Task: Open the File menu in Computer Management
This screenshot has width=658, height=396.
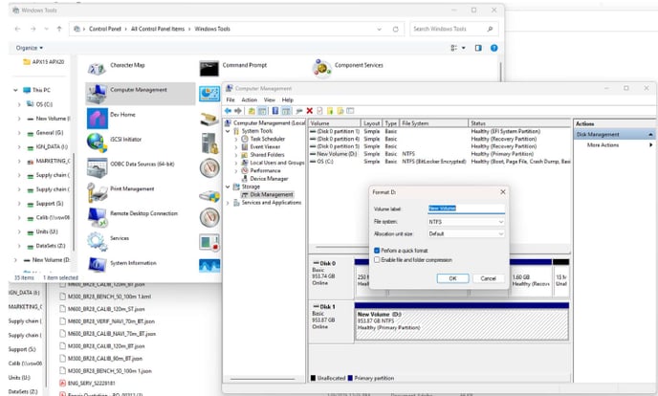Action: pyautogui.click(x=230, y=99)
